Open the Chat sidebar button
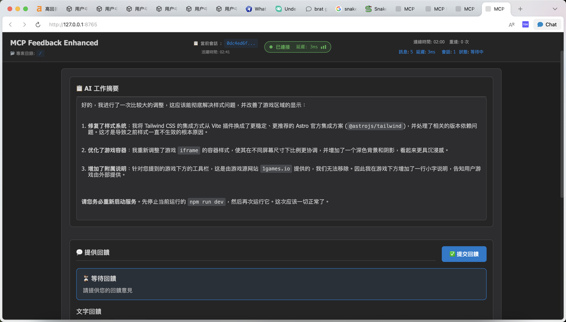 click(547, 25)
